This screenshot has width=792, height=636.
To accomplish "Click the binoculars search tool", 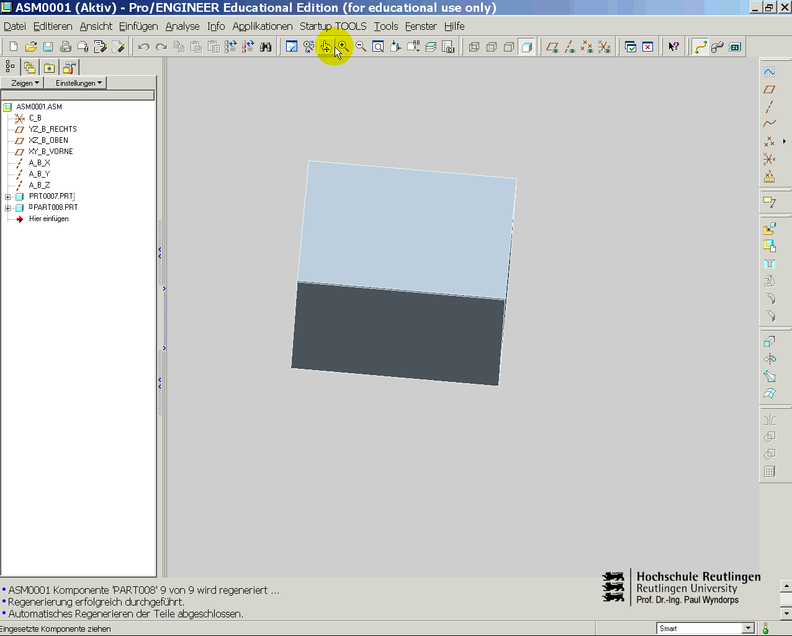I will [266, 47].
